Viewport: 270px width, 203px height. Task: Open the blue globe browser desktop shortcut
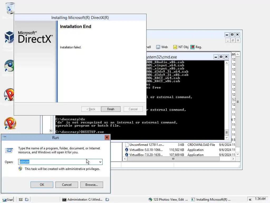pos(9,66)
